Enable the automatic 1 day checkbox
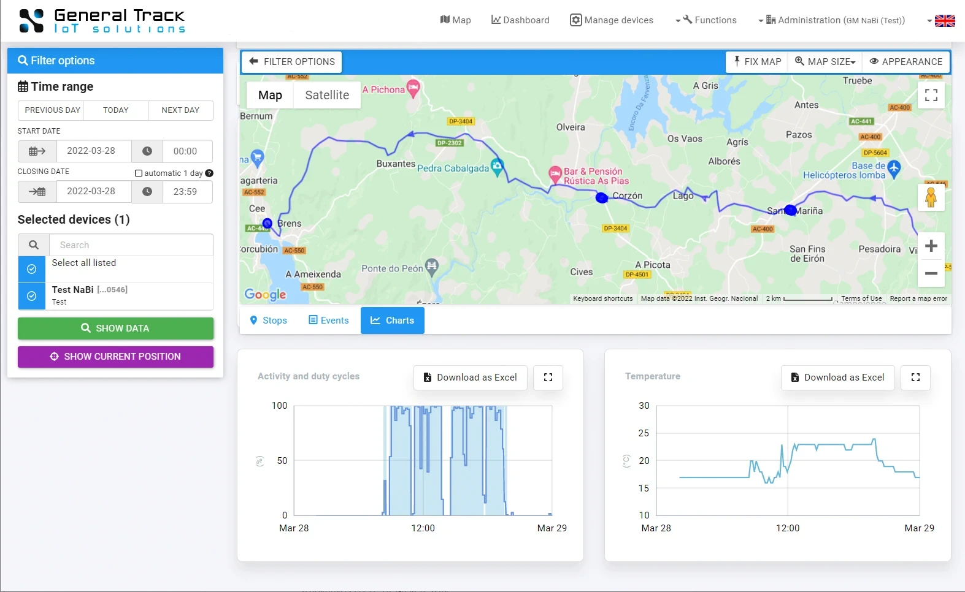This screenshot has height=592, width=965. (139, 173)
